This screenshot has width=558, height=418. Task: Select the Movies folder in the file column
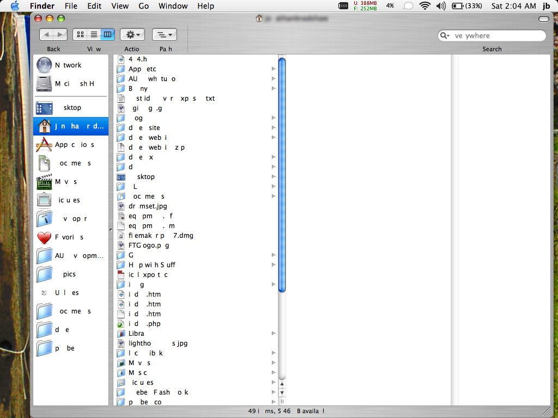click(x=134, y=362)
